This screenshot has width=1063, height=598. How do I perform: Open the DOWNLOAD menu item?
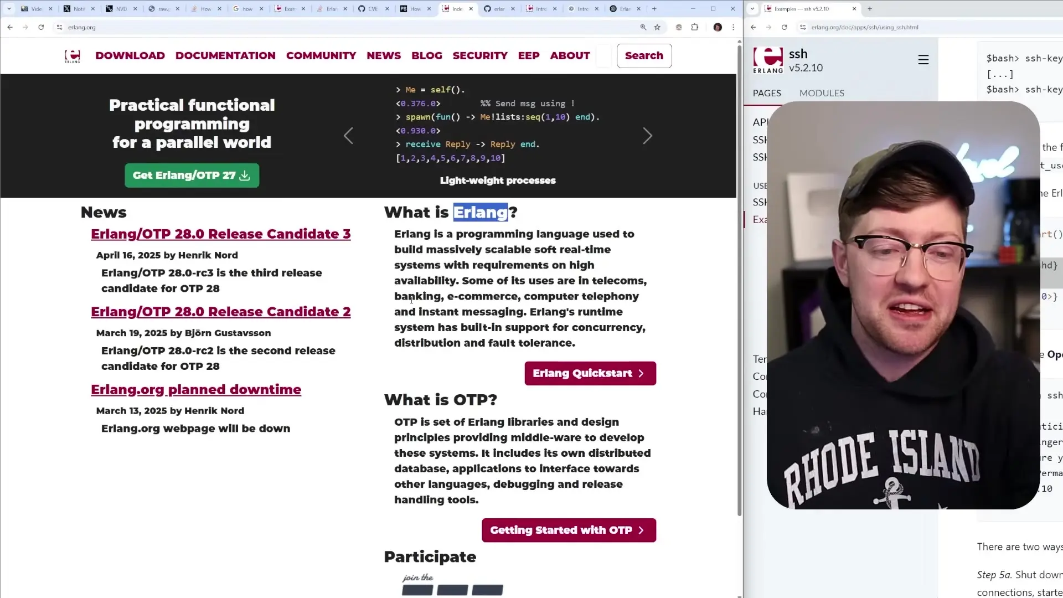[130, 55]
